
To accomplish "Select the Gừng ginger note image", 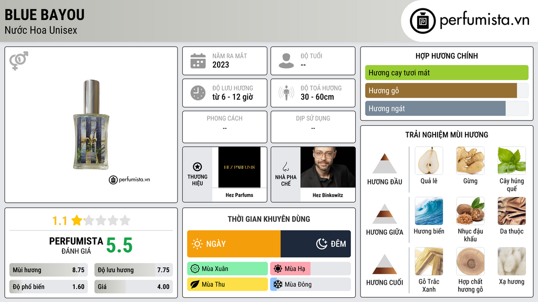I will coord(470,160).
